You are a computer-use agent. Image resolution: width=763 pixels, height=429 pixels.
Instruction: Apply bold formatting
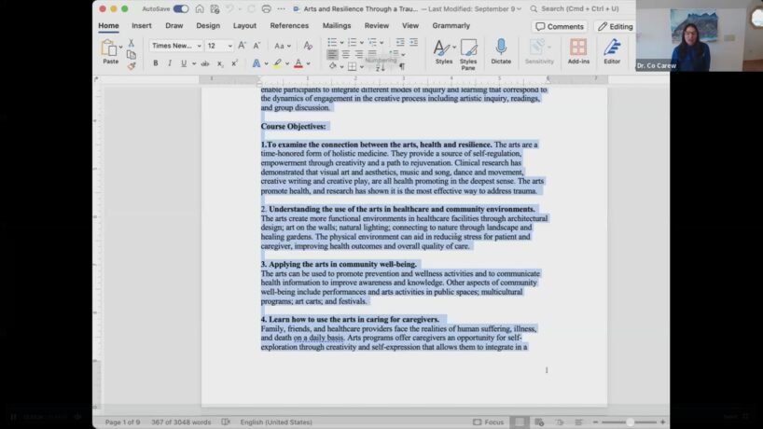155,63
